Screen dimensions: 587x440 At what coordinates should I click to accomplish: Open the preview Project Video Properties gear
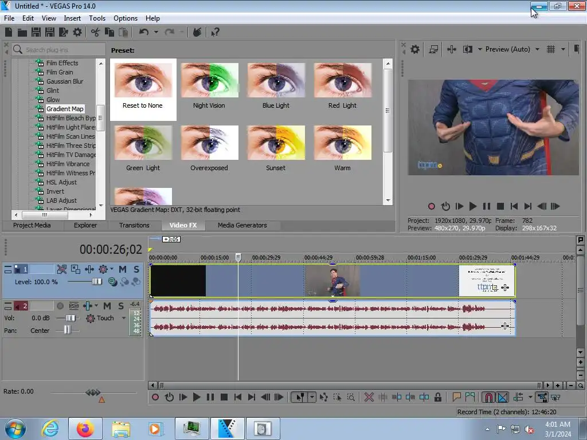tap(415, 49)
